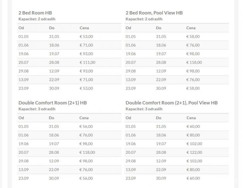Select € 102,00 price for 19.06–19.07

coord(194,144)
